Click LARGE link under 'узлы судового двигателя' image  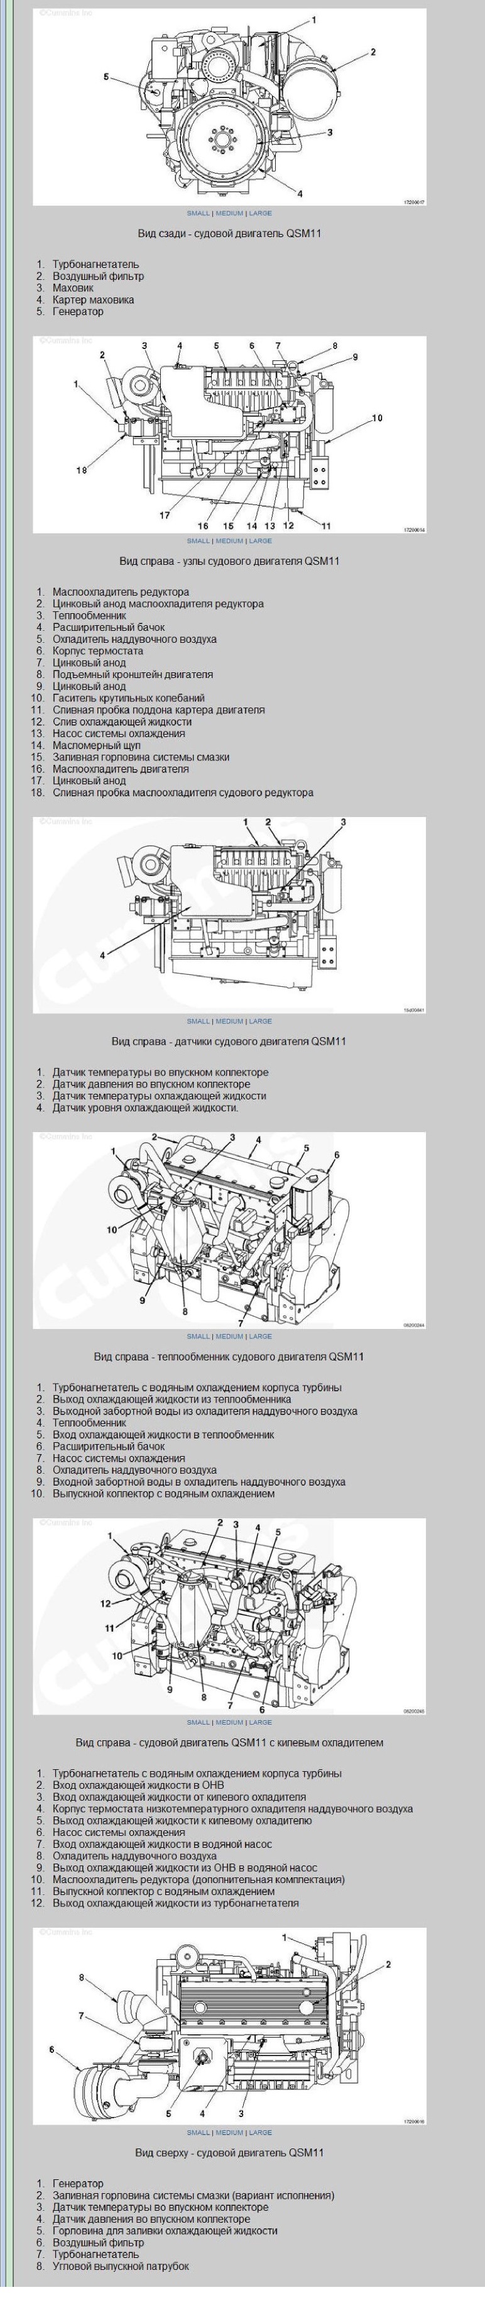[260, 541]
